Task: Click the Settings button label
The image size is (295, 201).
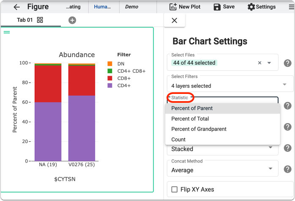Action: click(x=266, y=7)
